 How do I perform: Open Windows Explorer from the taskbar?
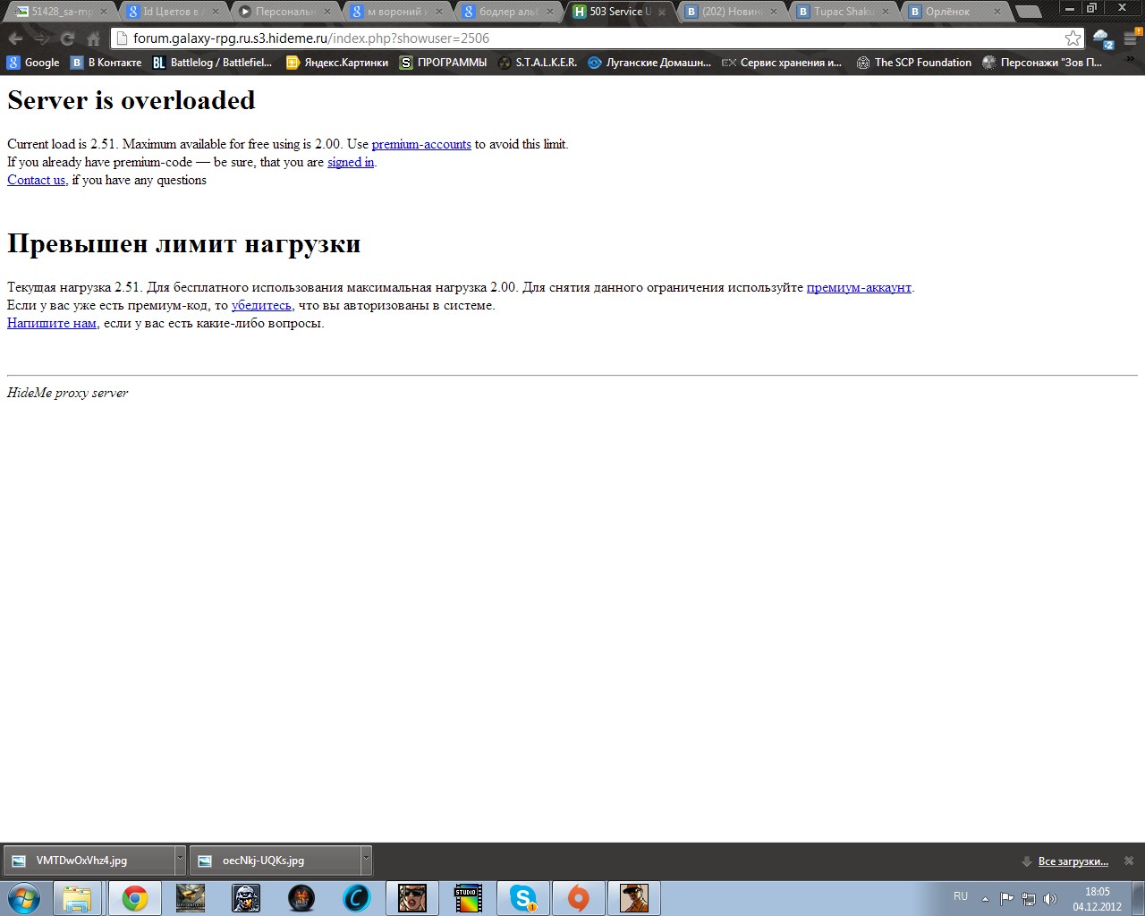[x=78, y=898]
